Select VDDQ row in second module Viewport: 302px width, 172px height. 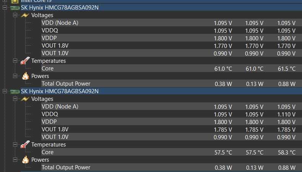[171, 114]
